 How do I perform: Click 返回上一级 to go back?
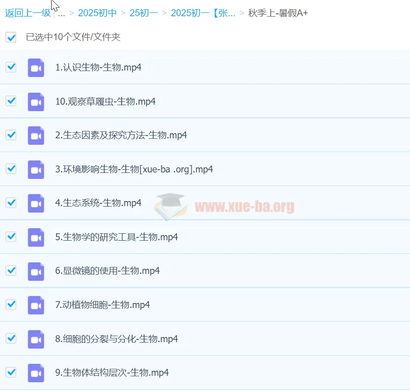[x=28, y=13]
